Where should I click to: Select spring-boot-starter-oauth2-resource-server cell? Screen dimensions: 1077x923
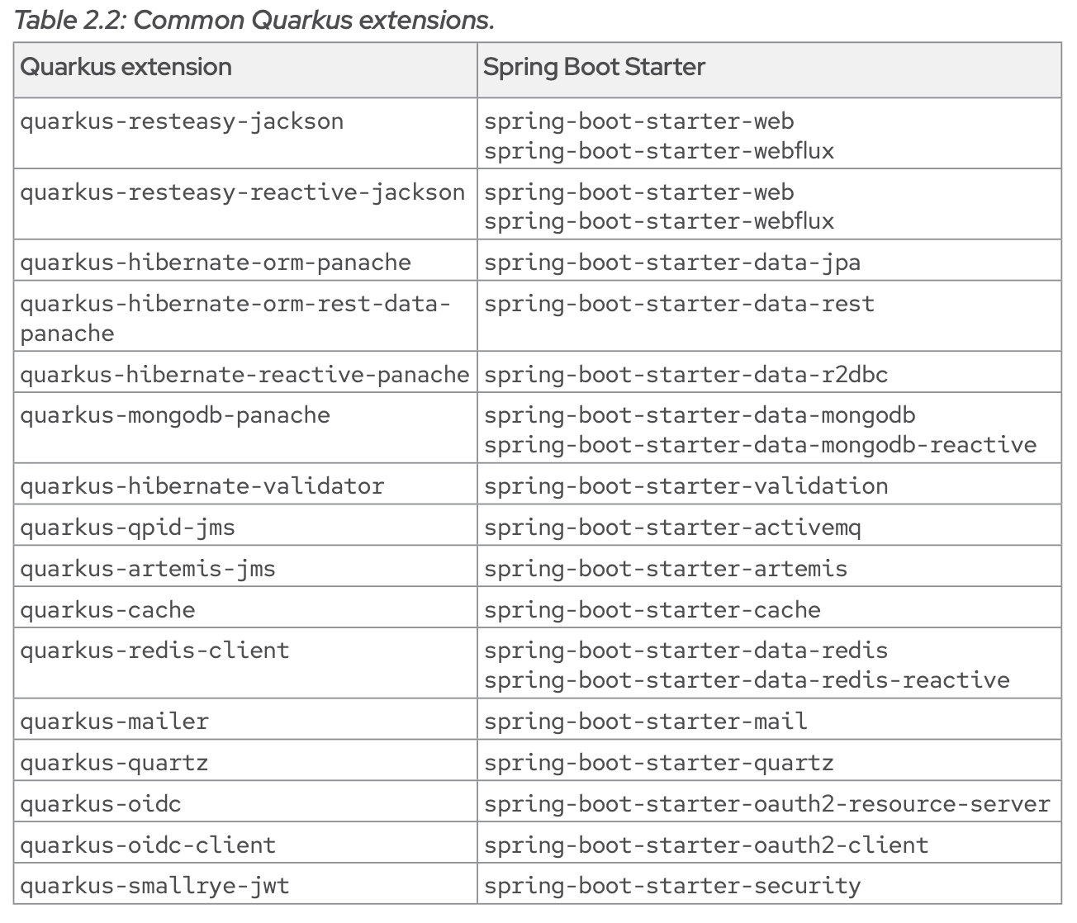(x=766, y=804)
